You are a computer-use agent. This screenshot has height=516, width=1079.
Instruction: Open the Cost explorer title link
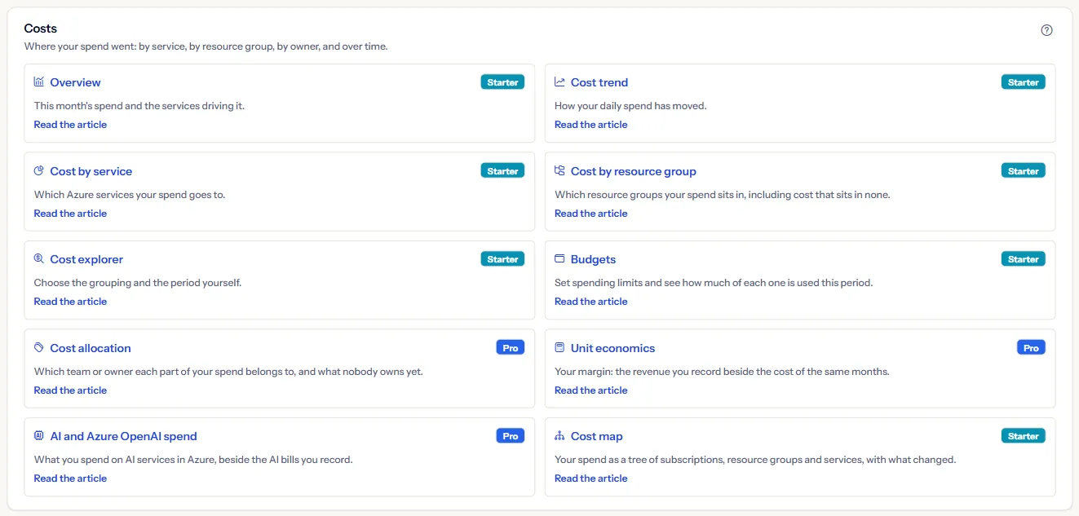click(x=86, y=259)
